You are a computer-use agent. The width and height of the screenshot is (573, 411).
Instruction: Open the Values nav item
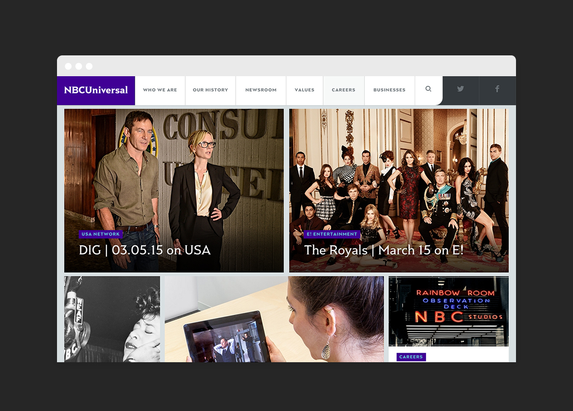click(304, 90)
